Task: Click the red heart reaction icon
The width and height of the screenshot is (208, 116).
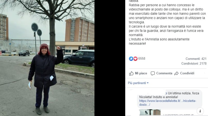Action: point(135,59)
